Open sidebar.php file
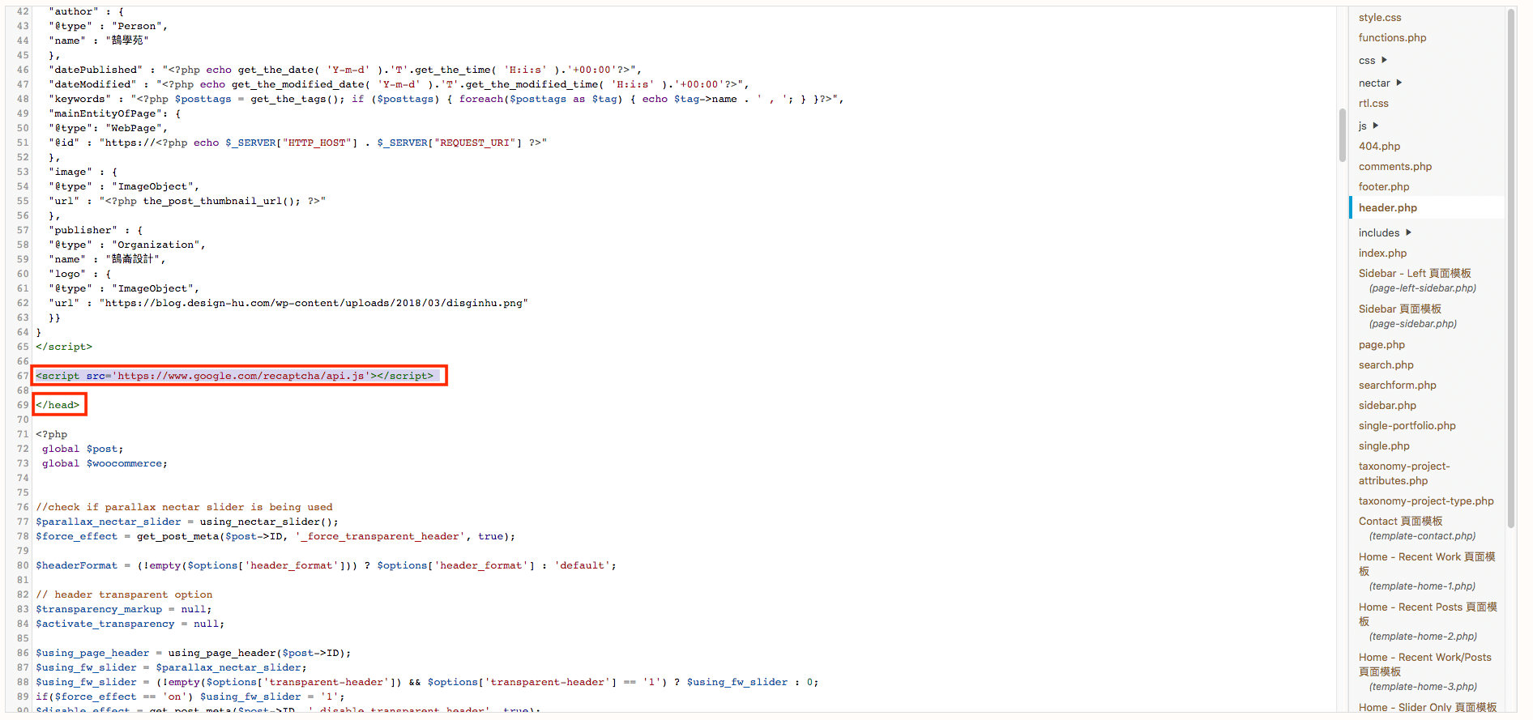1533x720 pixels. (x=1387, y=405)
